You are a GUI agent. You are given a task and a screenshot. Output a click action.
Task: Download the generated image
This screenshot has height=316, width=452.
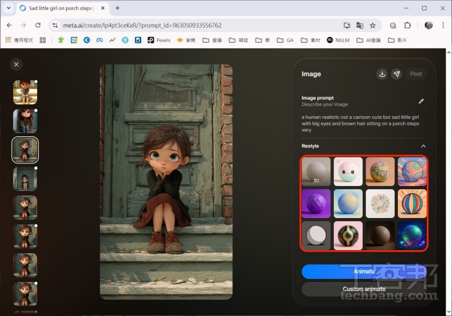[382, 74]
